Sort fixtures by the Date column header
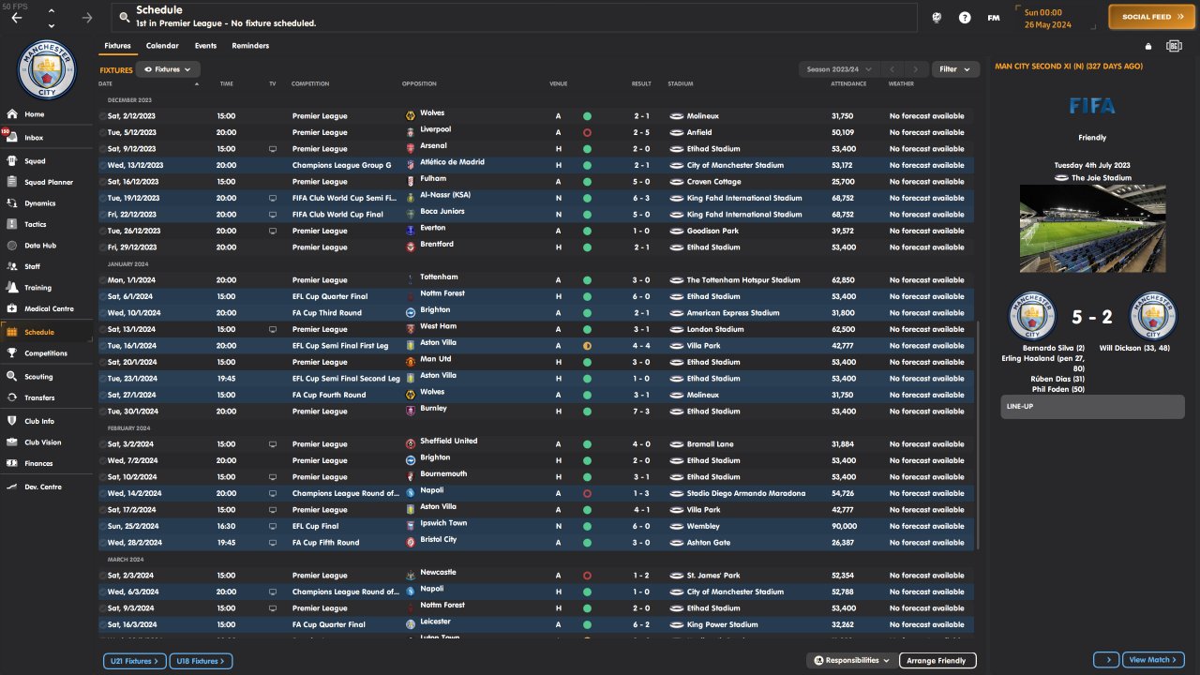 [x=106, y=84]
